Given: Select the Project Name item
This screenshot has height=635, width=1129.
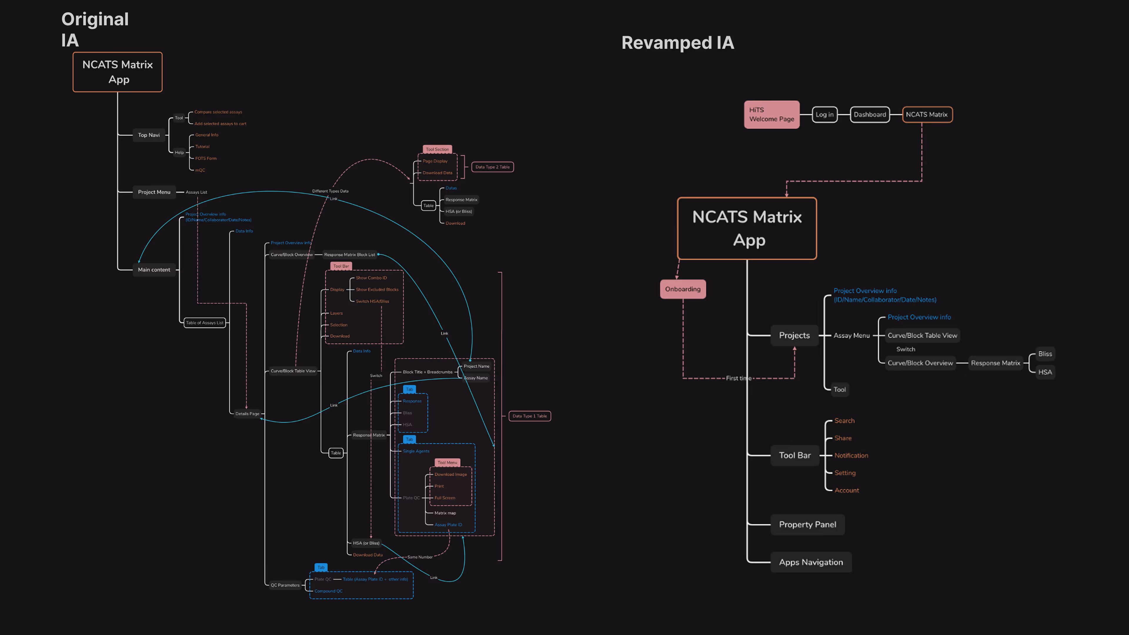Looking at the screenshot, I should tap(476, 366).
